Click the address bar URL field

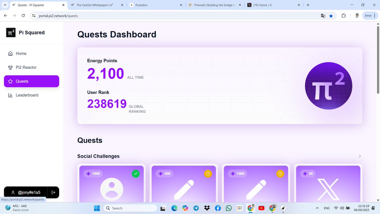177,16
